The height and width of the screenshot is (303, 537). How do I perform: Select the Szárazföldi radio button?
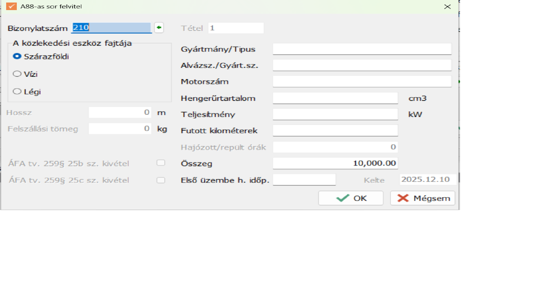pyautogui.click(x=17, y=56)
